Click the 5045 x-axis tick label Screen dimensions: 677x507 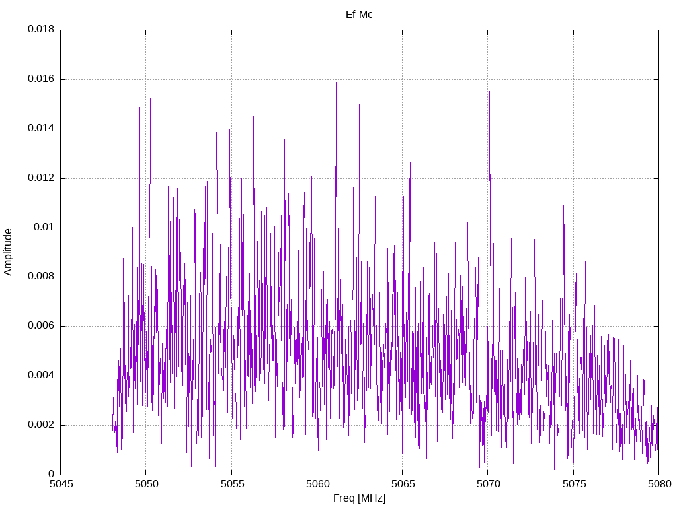61,484
